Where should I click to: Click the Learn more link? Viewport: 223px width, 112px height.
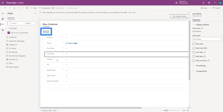[x=132, y=13]
